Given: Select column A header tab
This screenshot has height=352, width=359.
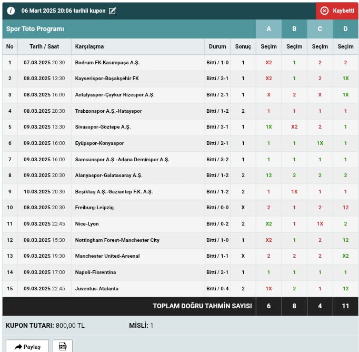Looking at the screenshot, I should [x=268, y=29].
